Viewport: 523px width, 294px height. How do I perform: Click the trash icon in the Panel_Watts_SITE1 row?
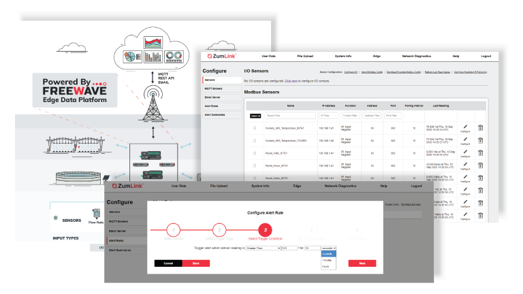point(480,178)
